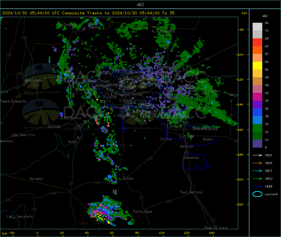Click the Bowen location label
Image resolution: width=281 pixels, height=237 pixels.
point(208,139)
